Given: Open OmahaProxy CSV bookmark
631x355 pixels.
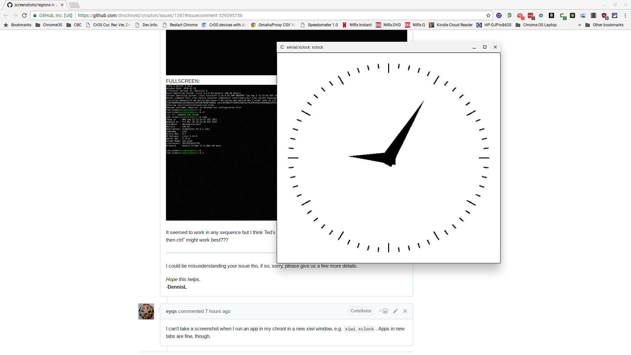Looking at the screenshot, I should pyautogui.click(x=273, y=25).
